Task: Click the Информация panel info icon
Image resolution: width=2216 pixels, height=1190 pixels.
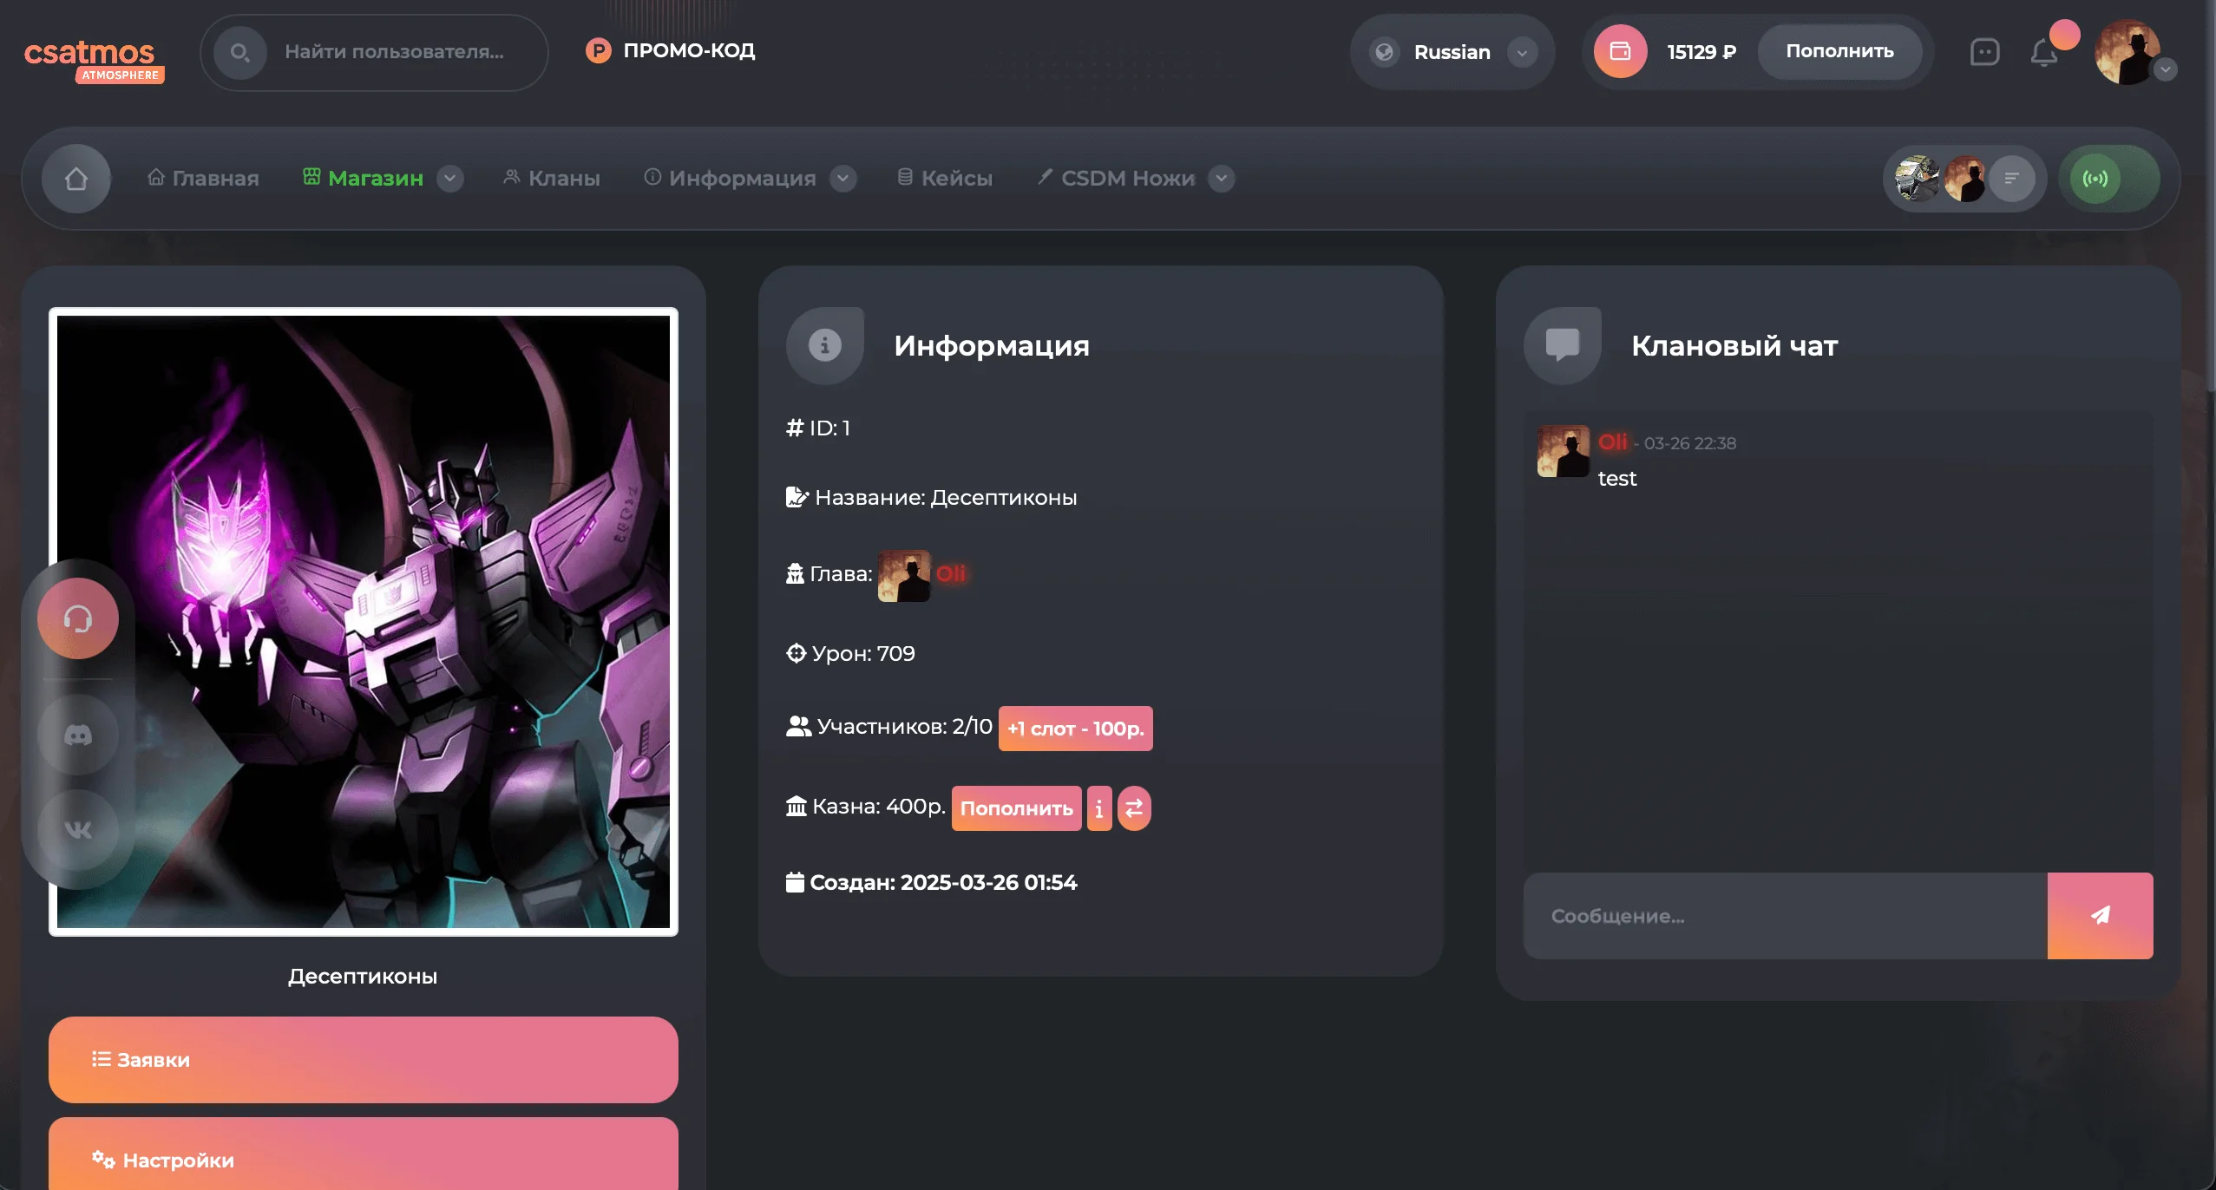Action: [825, 345]
